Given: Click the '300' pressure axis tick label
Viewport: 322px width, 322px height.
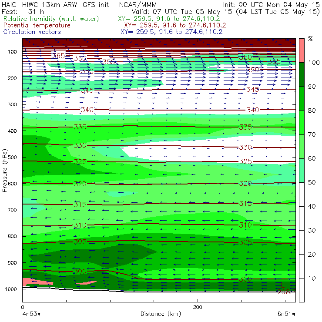Looking at the screenshot, I should 12,104.
